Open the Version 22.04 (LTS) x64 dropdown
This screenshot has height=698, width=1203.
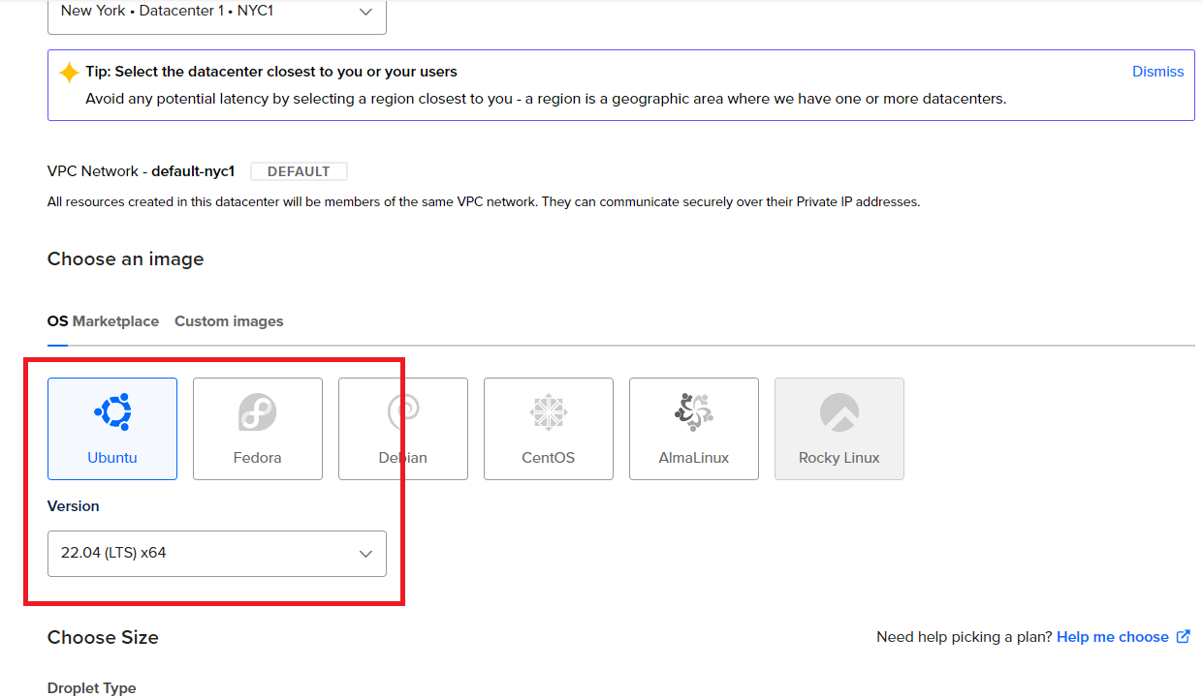tap(217, 554)
